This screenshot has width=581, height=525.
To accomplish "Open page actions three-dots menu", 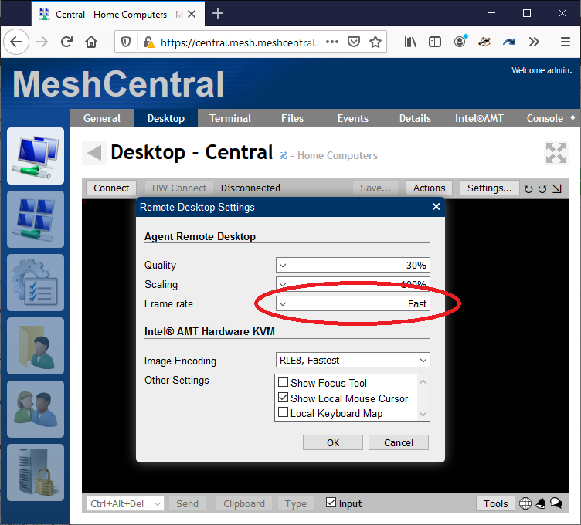I will 332,42.
